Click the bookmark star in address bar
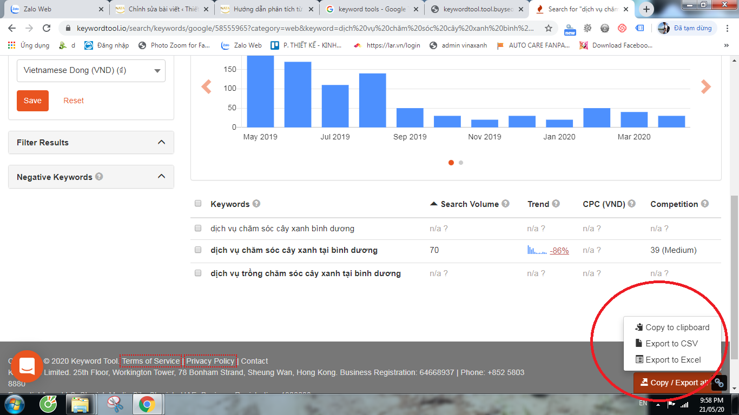Screen dimensions: 739x415 549,28
